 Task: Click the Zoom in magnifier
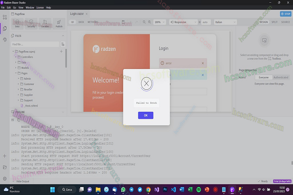pyautogui.click(x=149, y=22)
